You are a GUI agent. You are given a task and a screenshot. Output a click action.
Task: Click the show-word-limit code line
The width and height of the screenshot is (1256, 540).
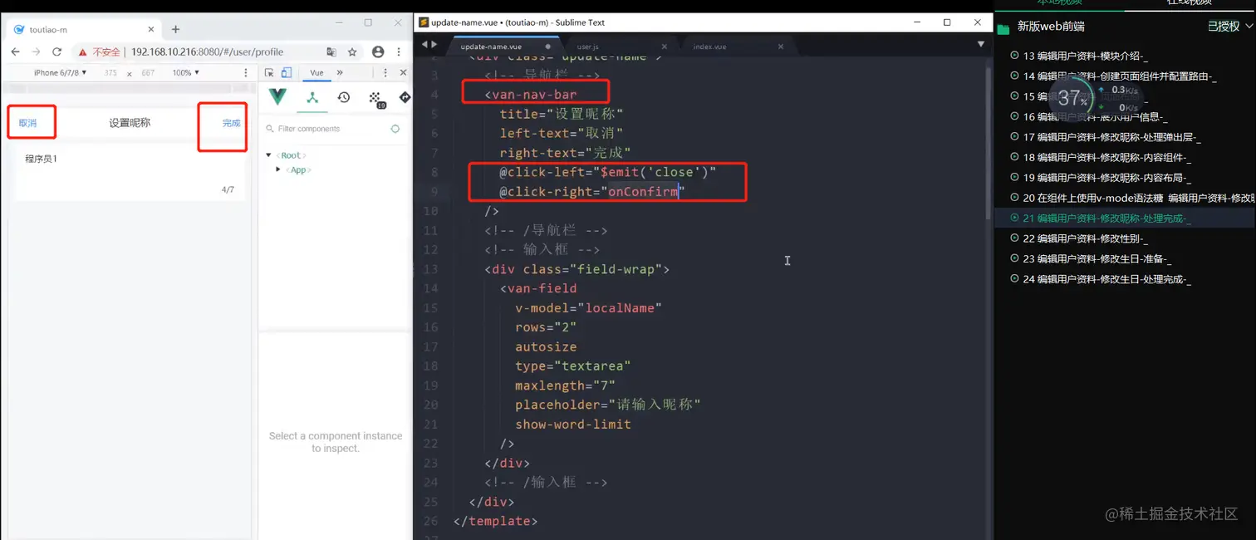tap(573, 425)
